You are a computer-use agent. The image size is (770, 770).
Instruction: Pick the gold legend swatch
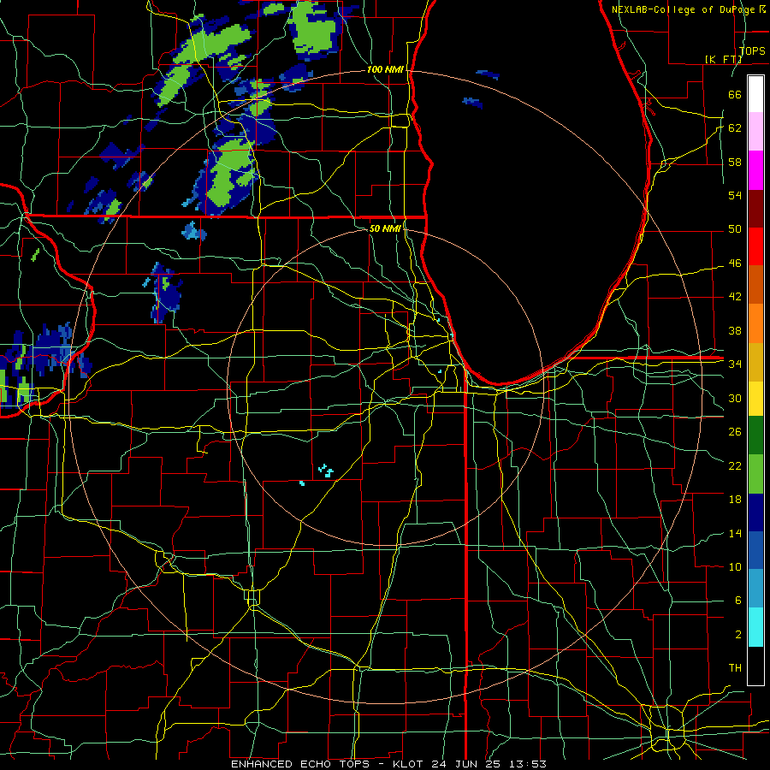coord(755,362)
